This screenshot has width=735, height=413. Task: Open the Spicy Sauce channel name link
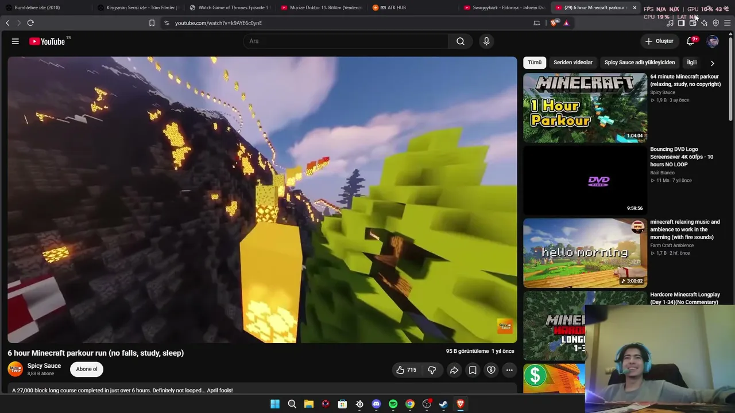(44, 366)
